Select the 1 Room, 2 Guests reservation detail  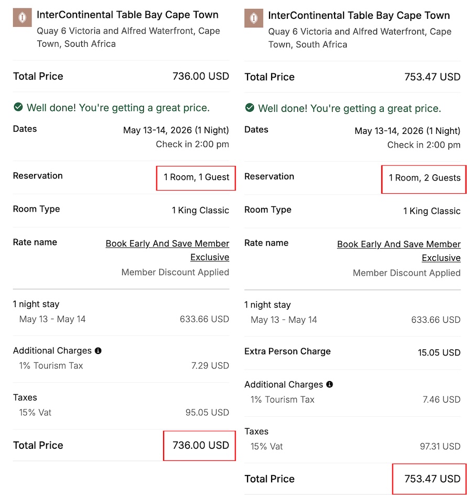click(423, 180)
